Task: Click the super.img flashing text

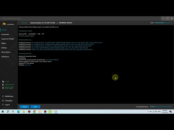Action: click(x=27, y=65)
